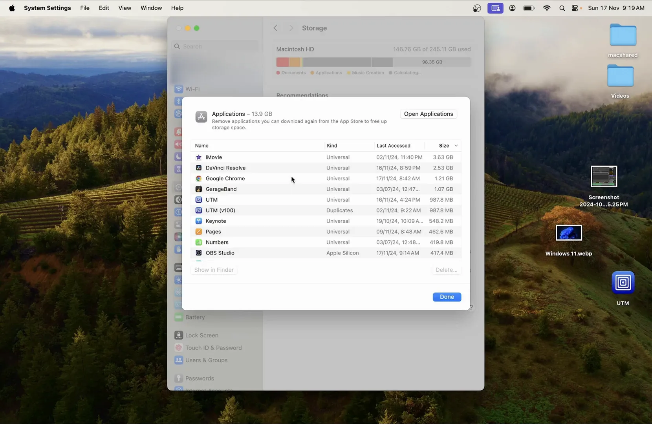Click the Search field in settings sidebar
Viewport: 652px width, 424px height.
[216, 46]
